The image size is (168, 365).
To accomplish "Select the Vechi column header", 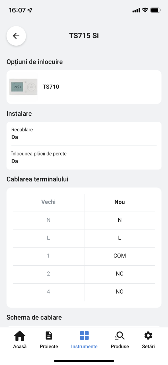I will (x=49, y=202).
